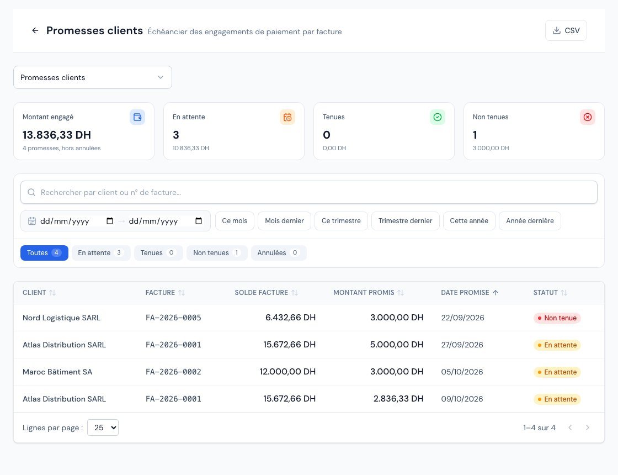Click the green check icon on Tenues card
Image resolution: width=618 pixels, height=475 pixels.
pyautogui.click(x=438, y=117)
